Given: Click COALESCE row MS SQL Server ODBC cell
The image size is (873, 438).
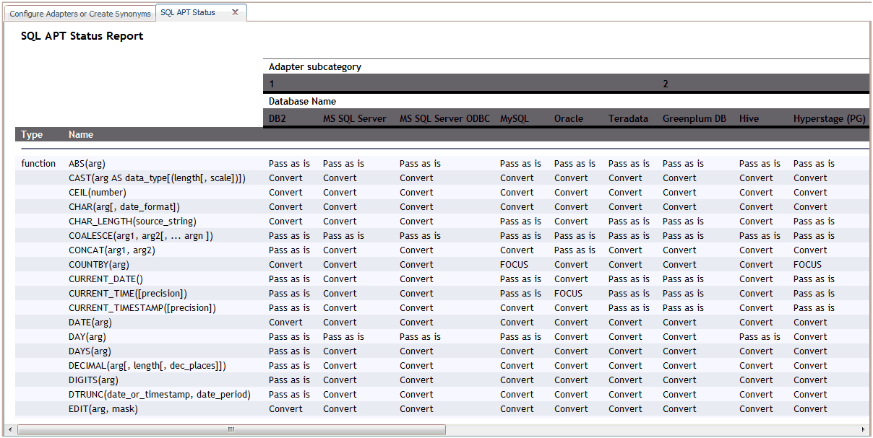Looking at the screenshot, I should point(420,235).
